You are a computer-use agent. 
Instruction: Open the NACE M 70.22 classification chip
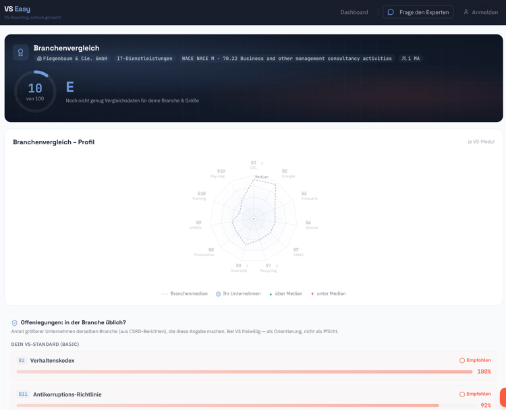pyautogui.click(x=287, y=59)
